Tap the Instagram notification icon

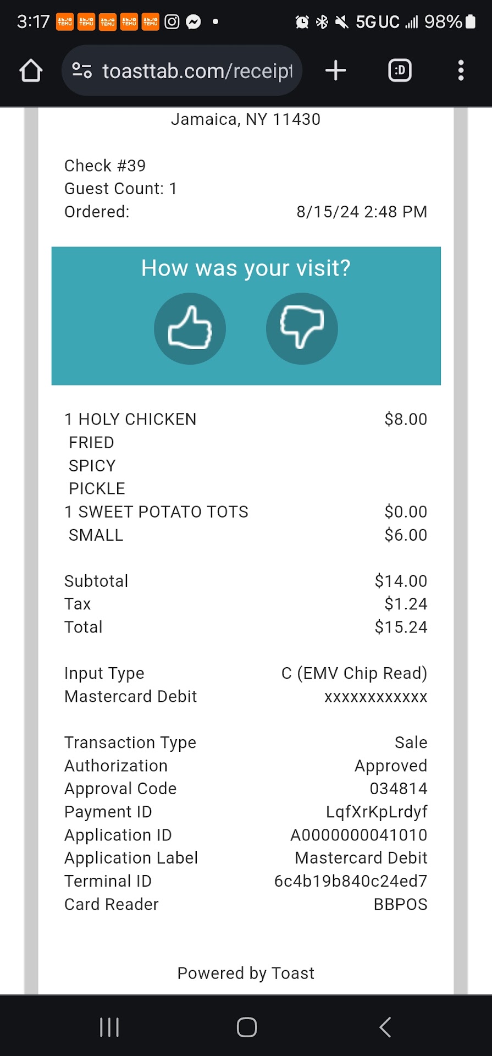click(172, 22)
